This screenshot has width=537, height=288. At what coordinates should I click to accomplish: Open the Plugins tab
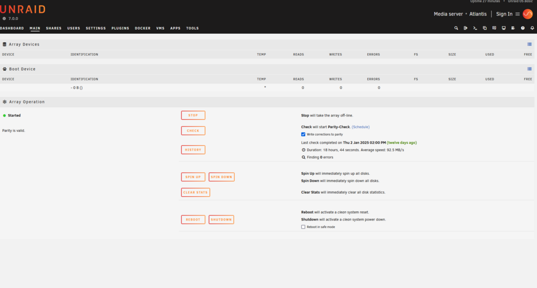[120, 28]
